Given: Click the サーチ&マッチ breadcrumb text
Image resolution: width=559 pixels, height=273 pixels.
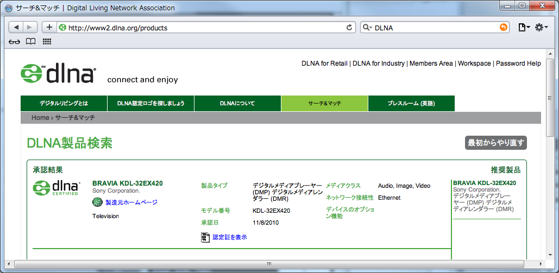Looking at the screenshot, I should point(75,118).
